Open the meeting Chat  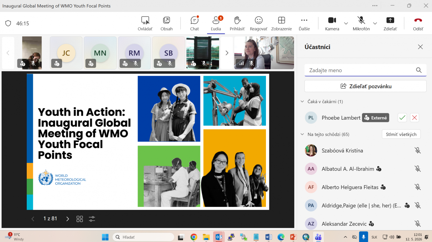(194, 23)
